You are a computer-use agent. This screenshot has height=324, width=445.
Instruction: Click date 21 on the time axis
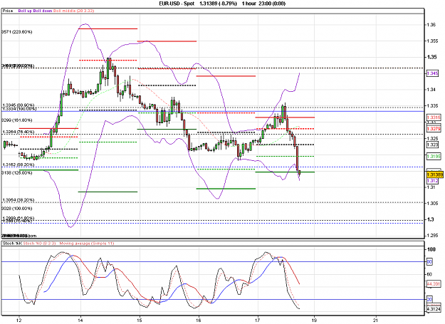pyautogui.click(x=376, y=320)
